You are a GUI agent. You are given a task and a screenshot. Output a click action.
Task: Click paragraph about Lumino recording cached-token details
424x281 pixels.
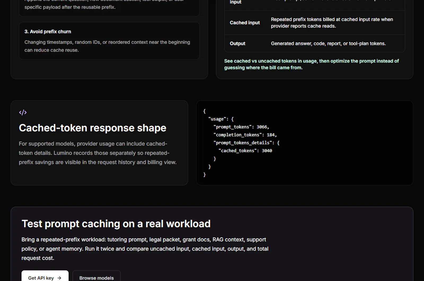coord(98,153)
